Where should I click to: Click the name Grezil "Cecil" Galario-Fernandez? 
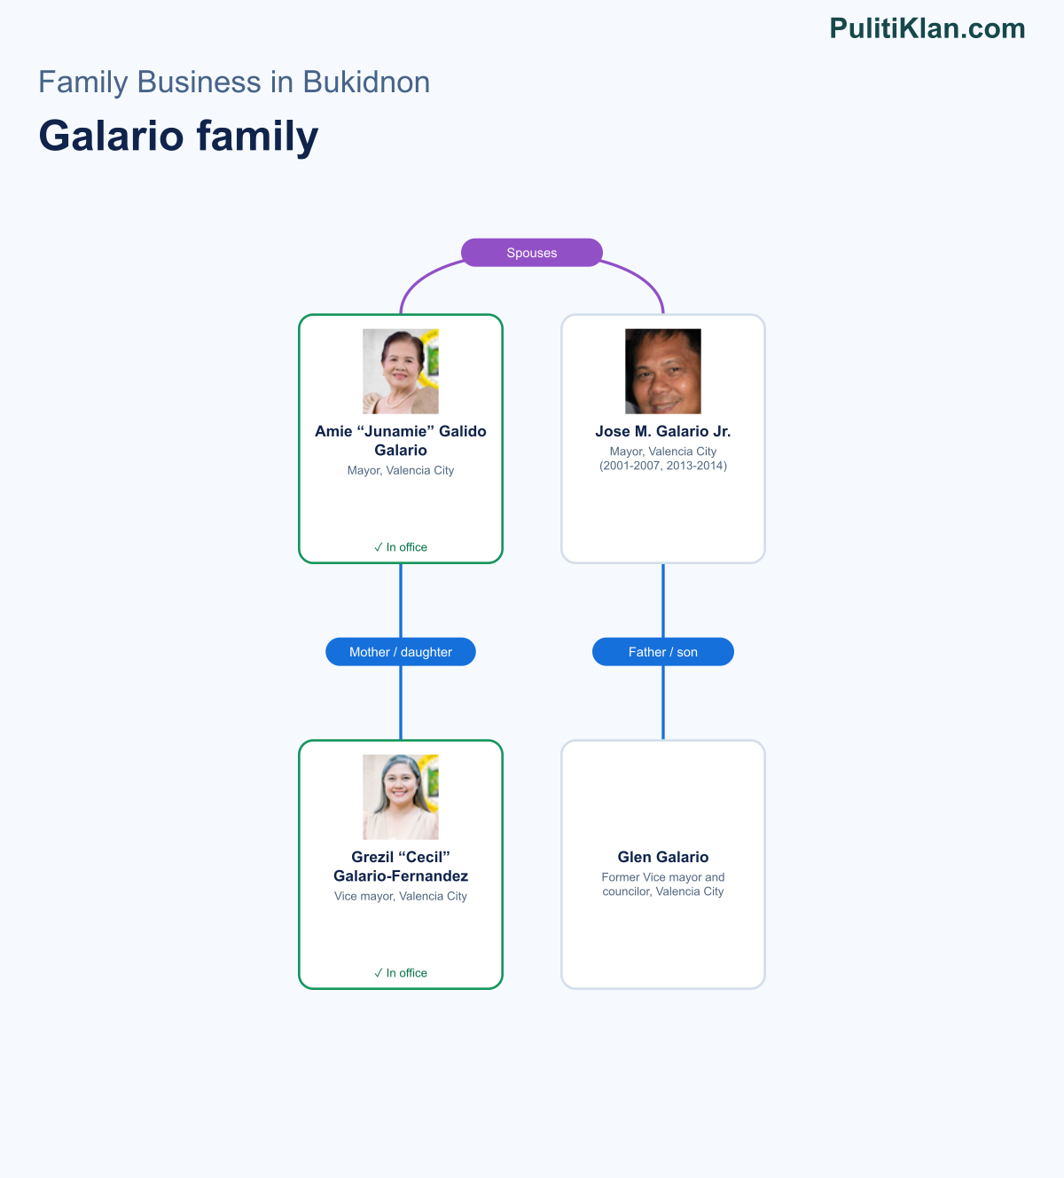401,867
